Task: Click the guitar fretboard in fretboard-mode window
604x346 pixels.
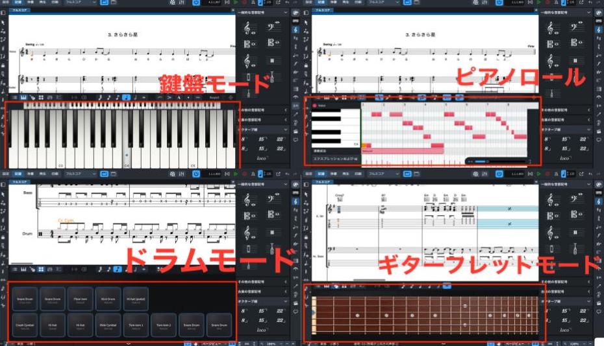Action: (x=425, y=316)
